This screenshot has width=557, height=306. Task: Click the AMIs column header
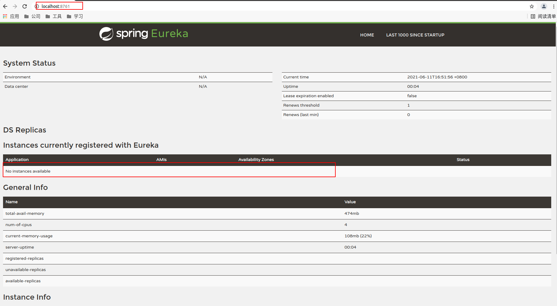(x=161, y=160)
